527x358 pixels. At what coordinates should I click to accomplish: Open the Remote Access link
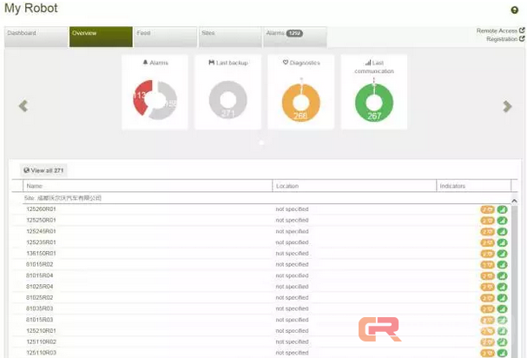tap(499, 31)
